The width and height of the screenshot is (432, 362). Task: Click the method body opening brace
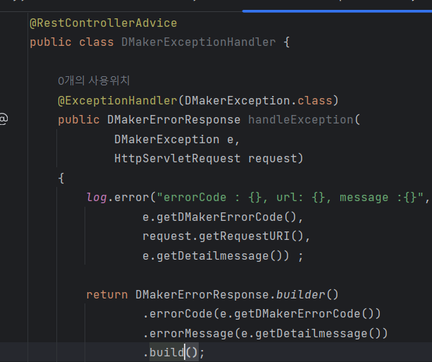[x=61, y=179]
